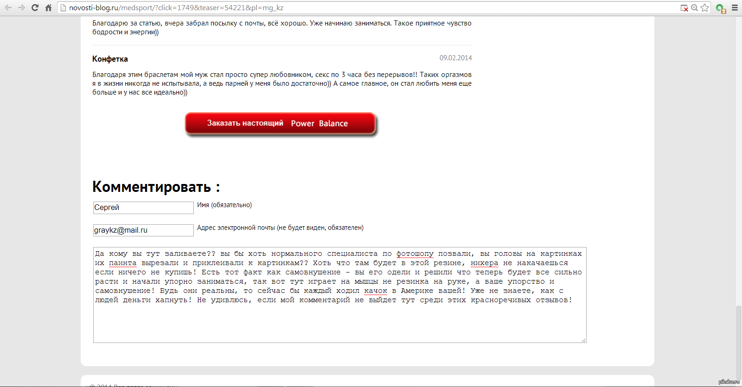This screenshot has height=387, width=742.
Task: Click the underlined word нихера in the comment
Action: tap(484, 263)
